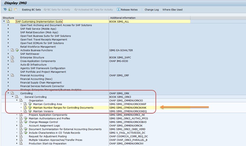246x146 pixels.
Task: Expand the Financial Accounting node
Action: pyautogui.click(x=8, y=75)
